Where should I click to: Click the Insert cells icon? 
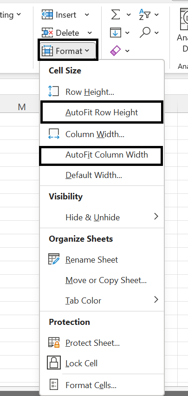pos(47,15)
